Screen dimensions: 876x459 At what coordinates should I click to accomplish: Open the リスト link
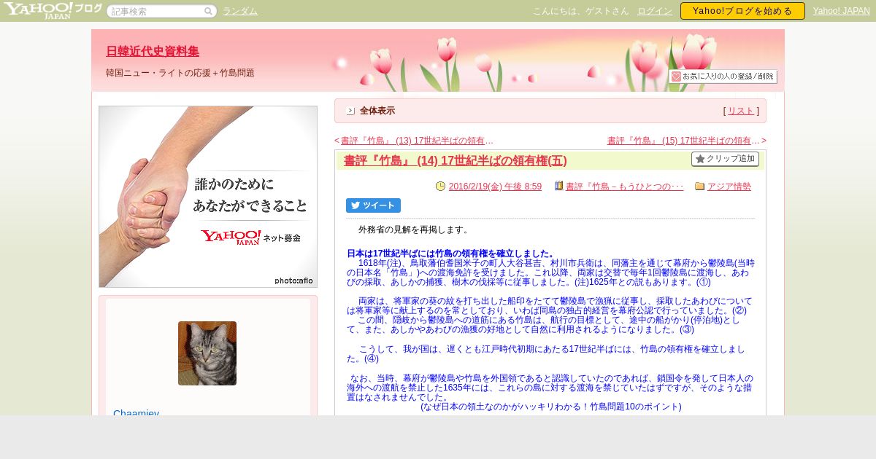pyautogui.click(x=741, y=111)
